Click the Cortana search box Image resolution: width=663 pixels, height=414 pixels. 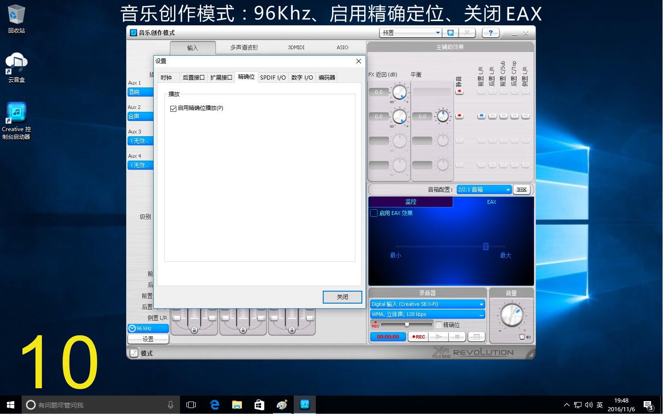[100, 405]
